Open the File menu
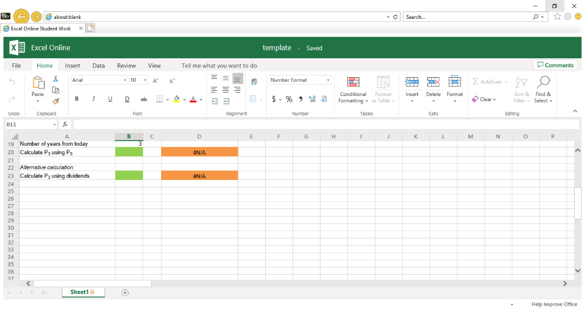Screen dimensions: 585x312 click(x=17, y=66)
